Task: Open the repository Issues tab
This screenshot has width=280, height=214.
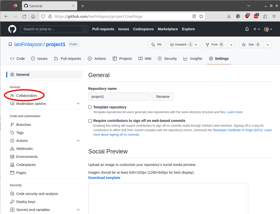Action: tap(39, 59)
